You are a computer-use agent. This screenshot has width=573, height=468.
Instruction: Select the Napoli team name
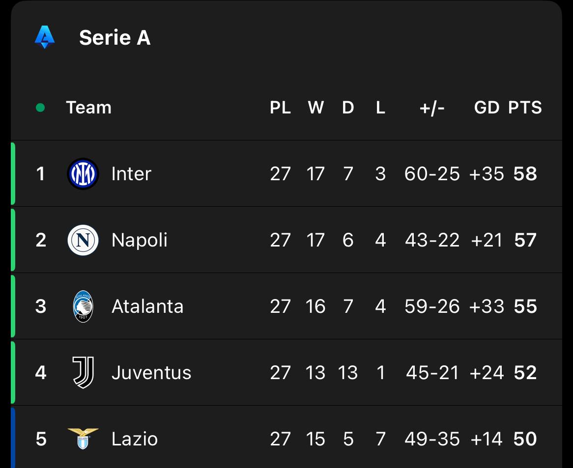coord(139,240)
